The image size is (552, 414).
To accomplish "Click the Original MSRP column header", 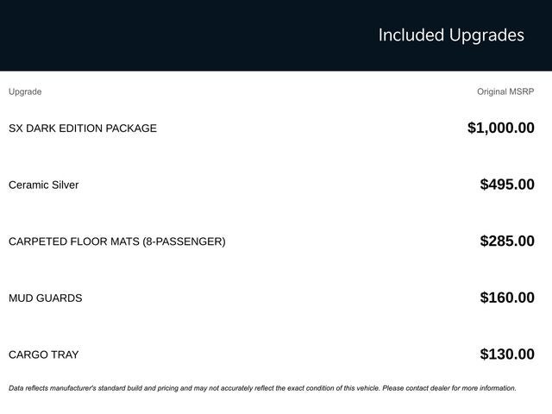I will click(x=505, y=91).
